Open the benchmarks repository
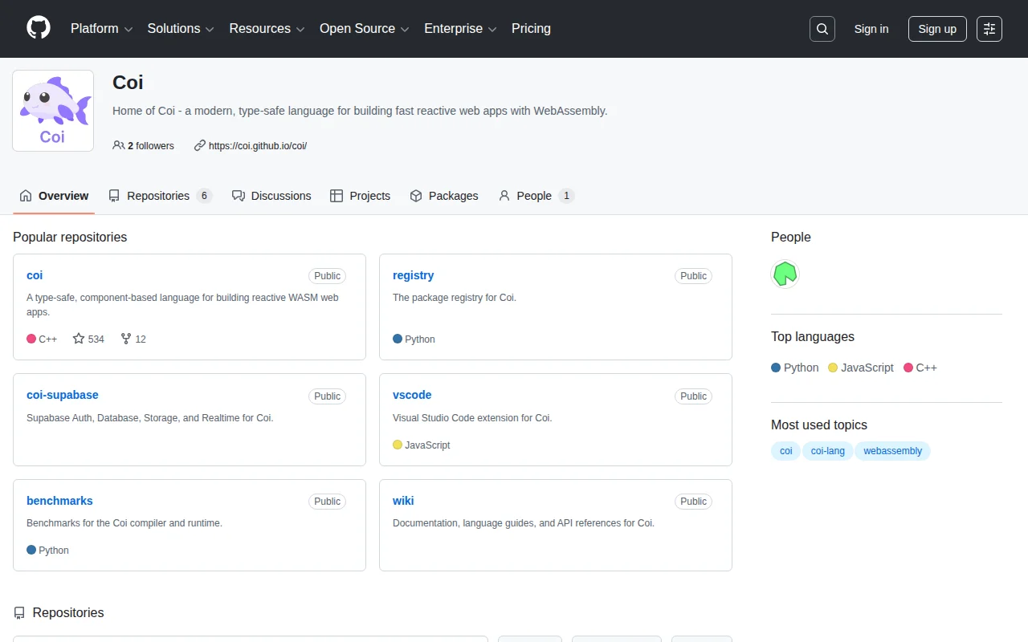1028x642 pixels. (x=59, y=501)
